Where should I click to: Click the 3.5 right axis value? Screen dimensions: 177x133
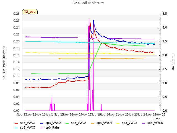(165, 14)
